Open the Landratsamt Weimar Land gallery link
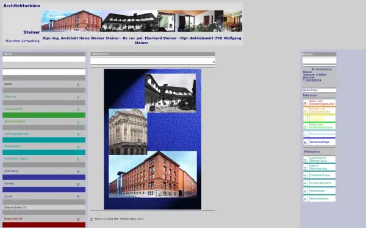This screenshot has width=366, height=228. [x=318, y=159]
